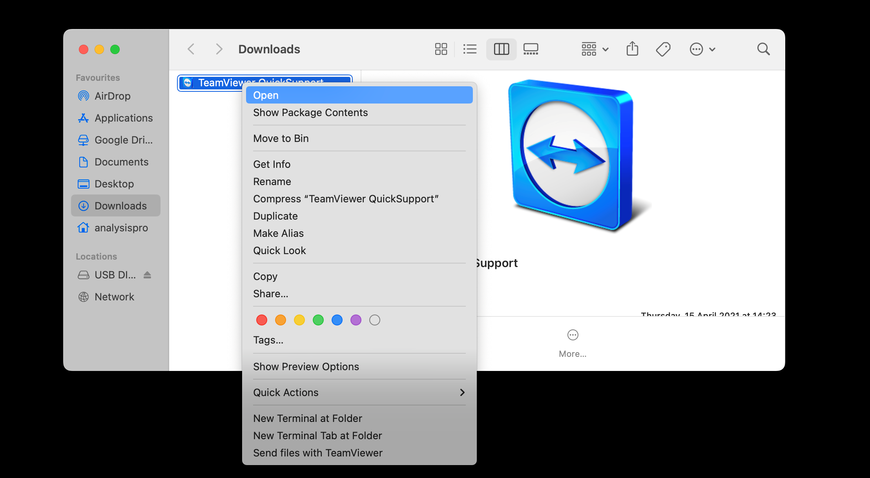Apply the orange tag color

(x=281, y=320)
